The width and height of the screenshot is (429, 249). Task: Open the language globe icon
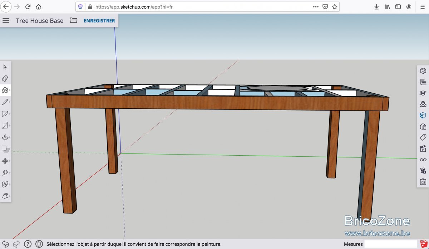pos(39,244)
